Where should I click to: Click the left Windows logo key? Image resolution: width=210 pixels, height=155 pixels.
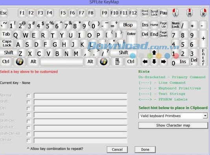[20, 62]
